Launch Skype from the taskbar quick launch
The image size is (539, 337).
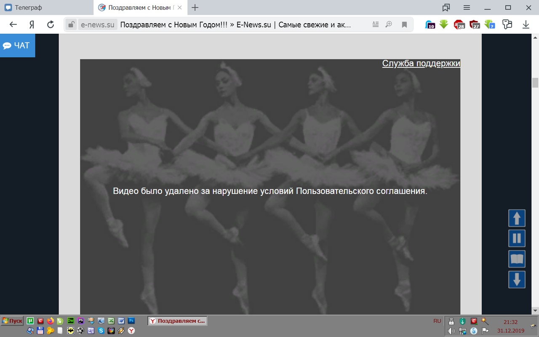[101, 331]
